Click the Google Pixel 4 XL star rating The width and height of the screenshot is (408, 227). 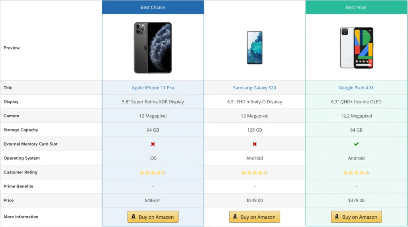click(x=356, y=173)
